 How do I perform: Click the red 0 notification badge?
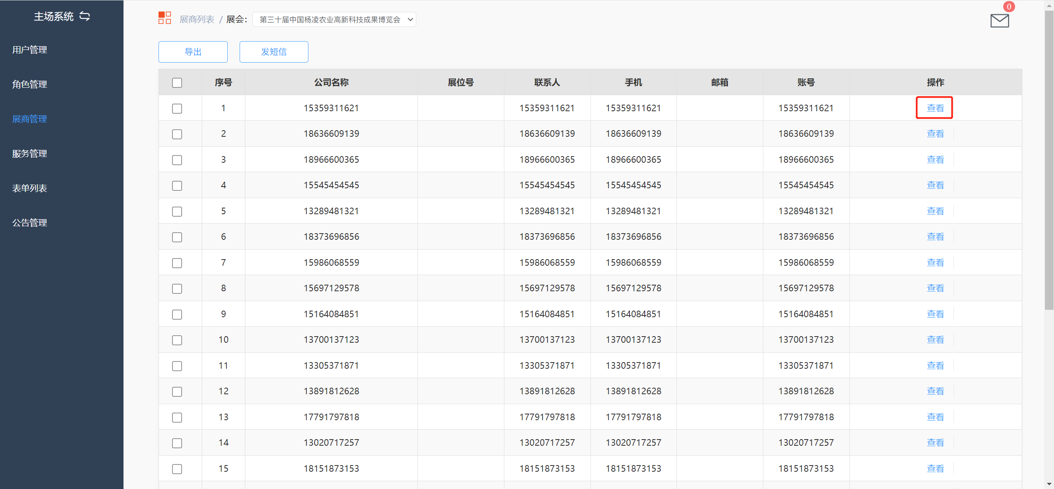click(x=1009, y=7)
